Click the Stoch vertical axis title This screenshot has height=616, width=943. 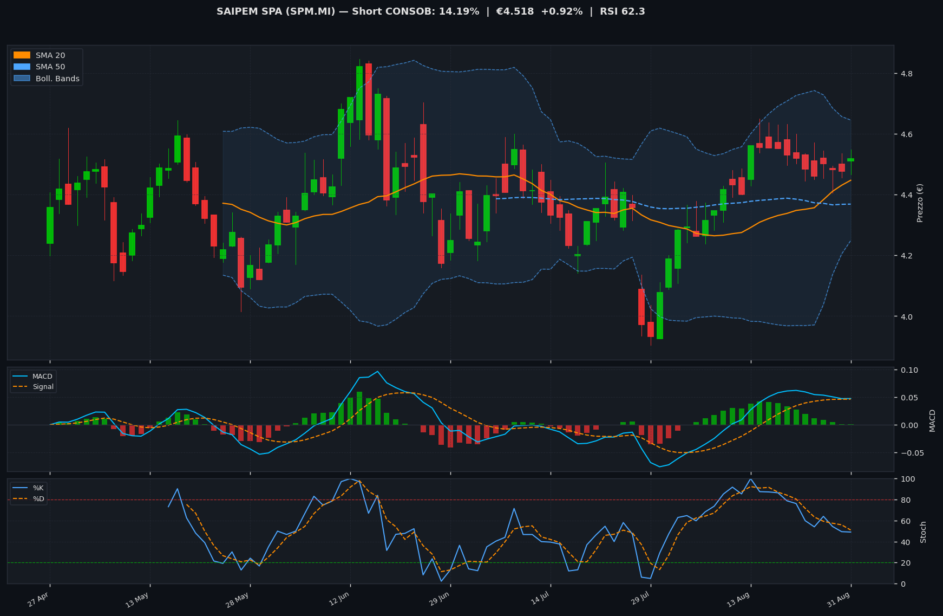924,532
